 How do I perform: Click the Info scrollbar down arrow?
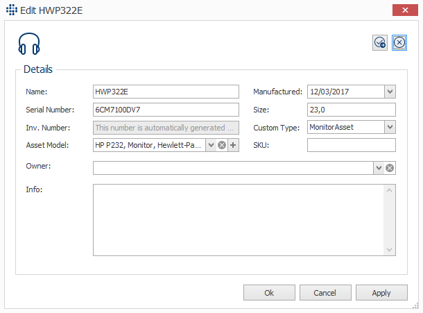(x=389, y=250)
